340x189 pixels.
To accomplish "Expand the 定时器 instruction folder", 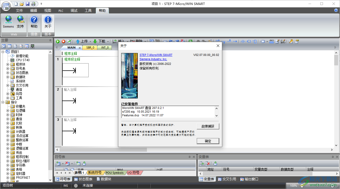I will (x=8, y=174).
